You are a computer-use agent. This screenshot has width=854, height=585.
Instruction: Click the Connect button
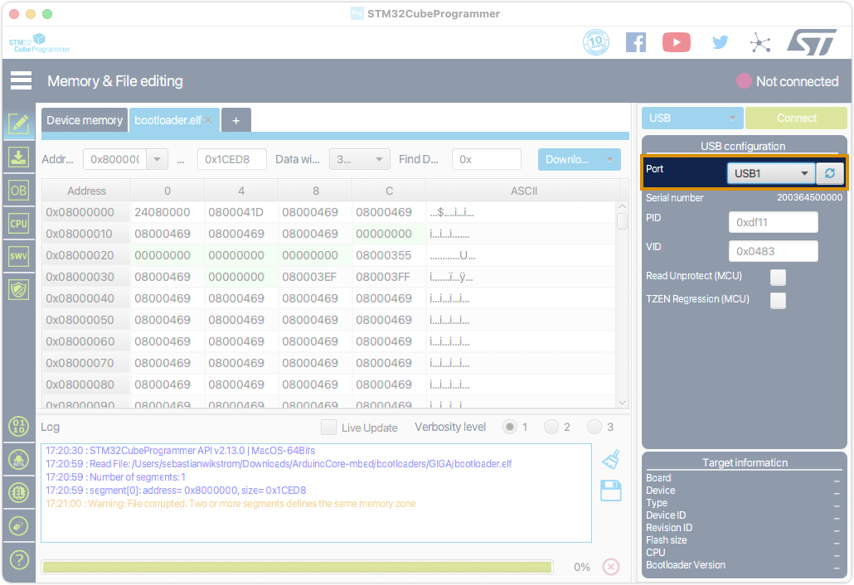796,118
